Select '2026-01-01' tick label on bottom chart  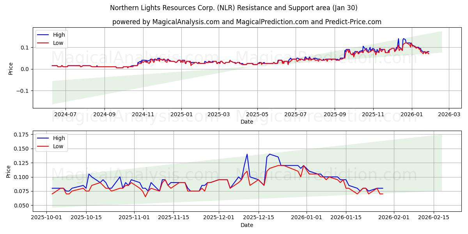coord(307,218)
